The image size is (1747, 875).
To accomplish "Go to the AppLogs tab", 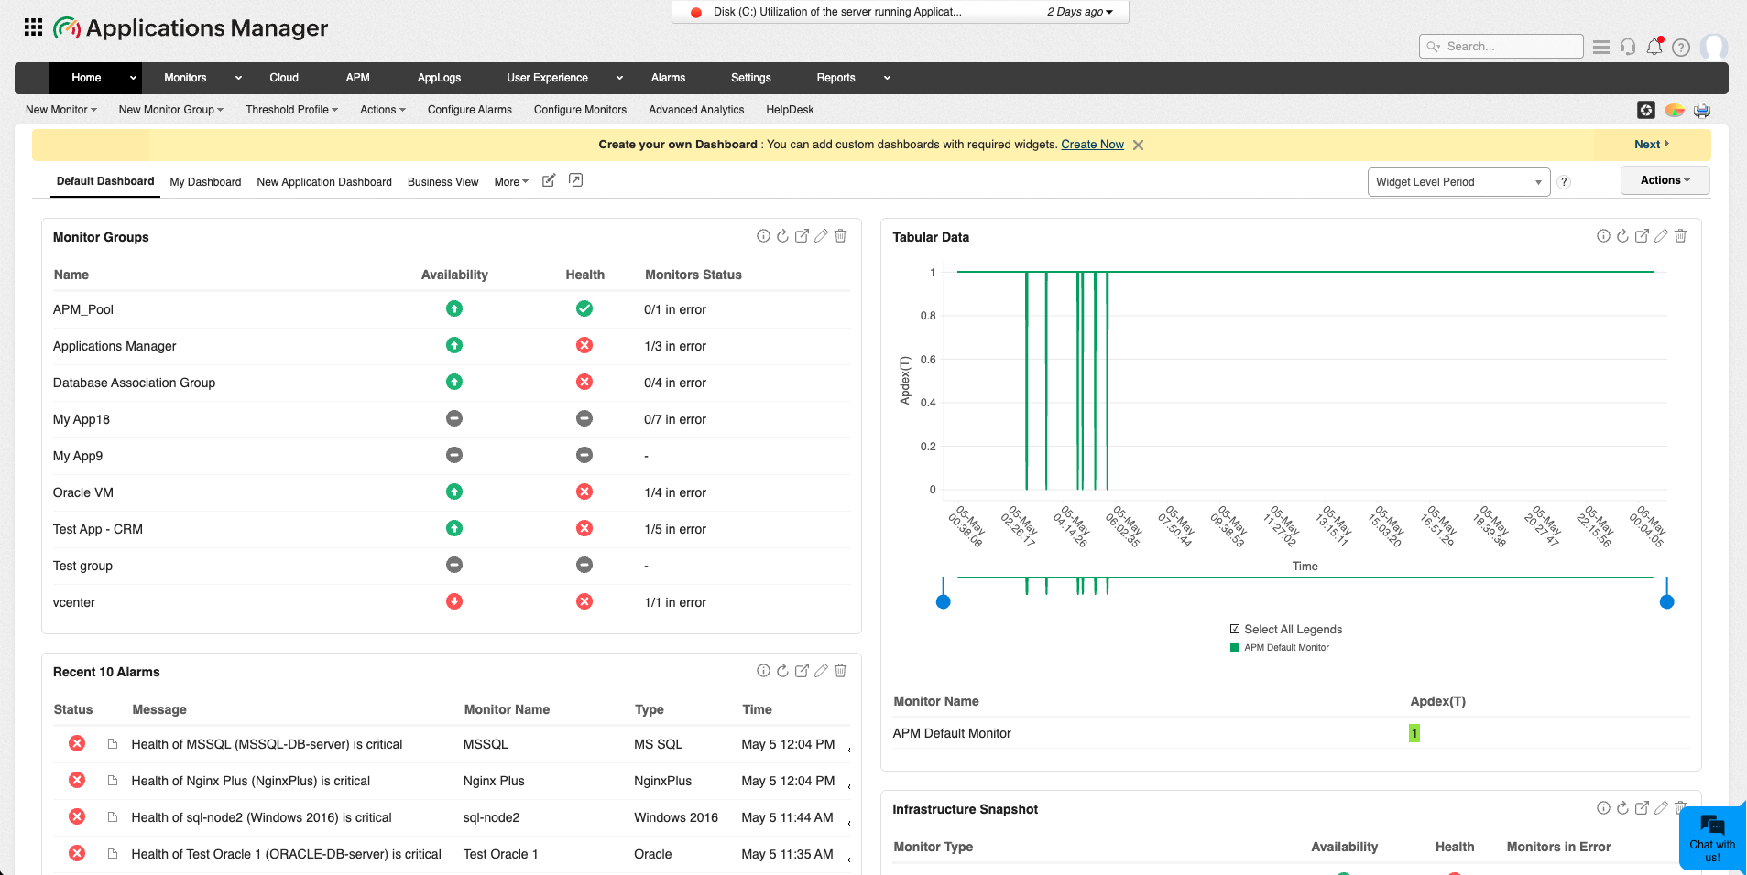I will (439, 78).
